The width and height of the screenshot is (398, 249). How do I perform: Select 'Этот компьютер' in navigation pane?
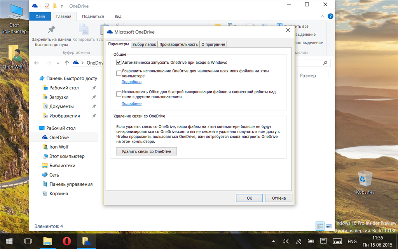[x=67, y=156]
